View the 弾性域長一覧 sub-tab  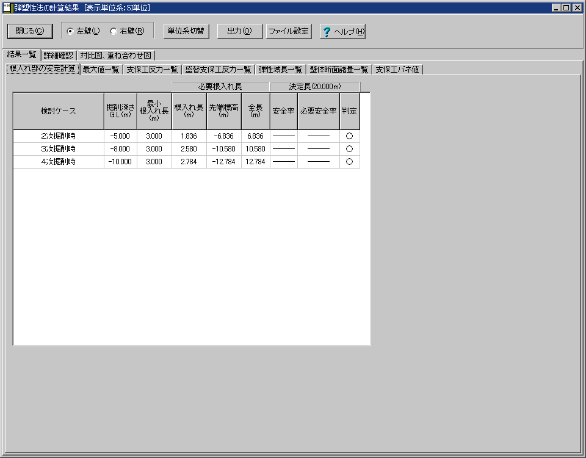pos(280,70)
